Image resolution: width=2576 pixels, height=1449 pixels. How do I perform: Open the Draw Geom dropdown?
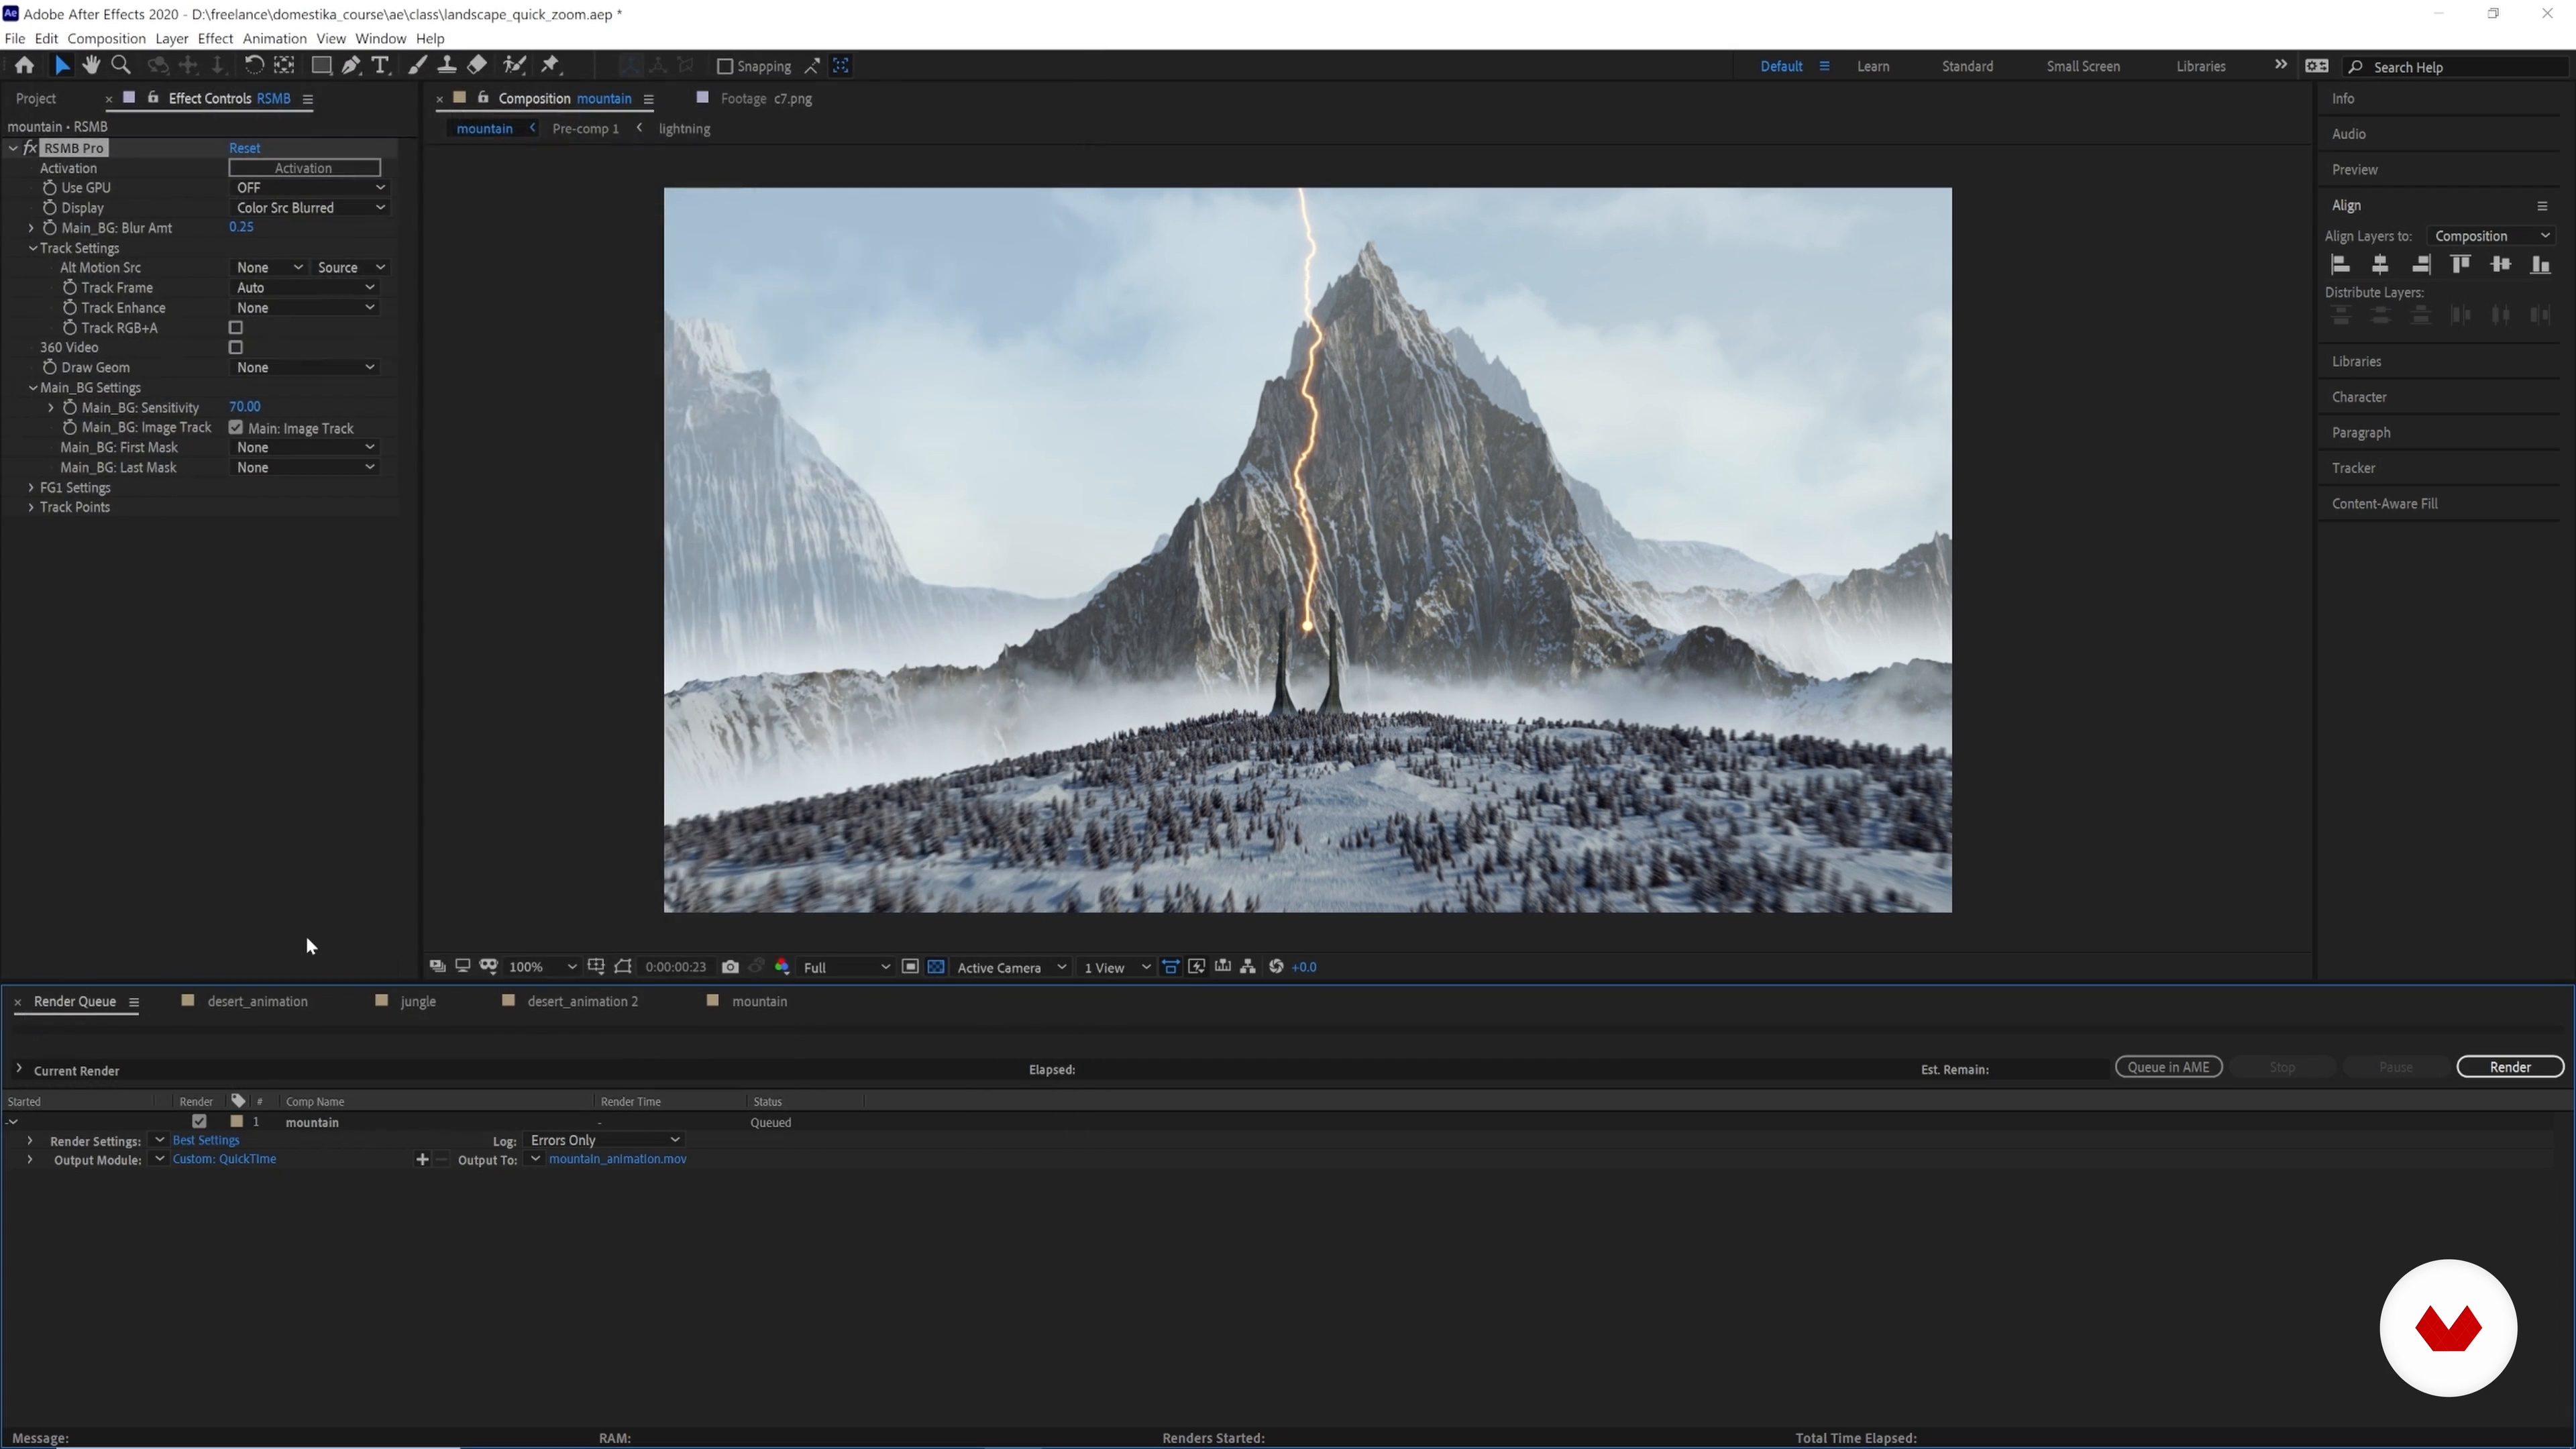point(304,368)
